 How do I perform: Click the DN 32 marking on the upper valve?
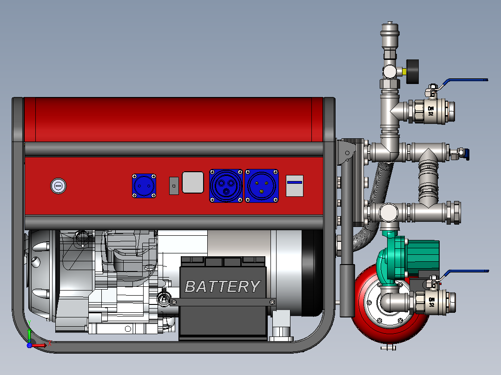[x=431, y=111]
